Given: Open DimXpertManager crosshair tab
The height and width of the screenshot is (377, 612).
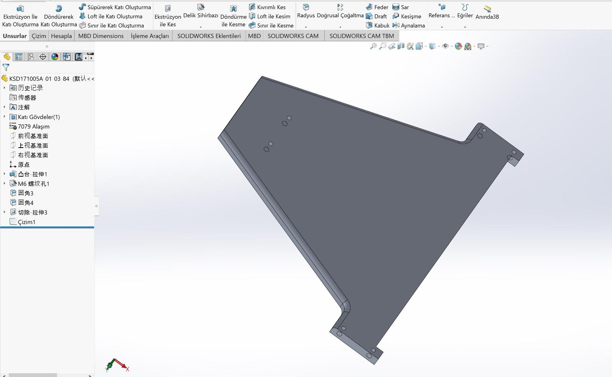Looking at the screenshot, I should [43, 57].
